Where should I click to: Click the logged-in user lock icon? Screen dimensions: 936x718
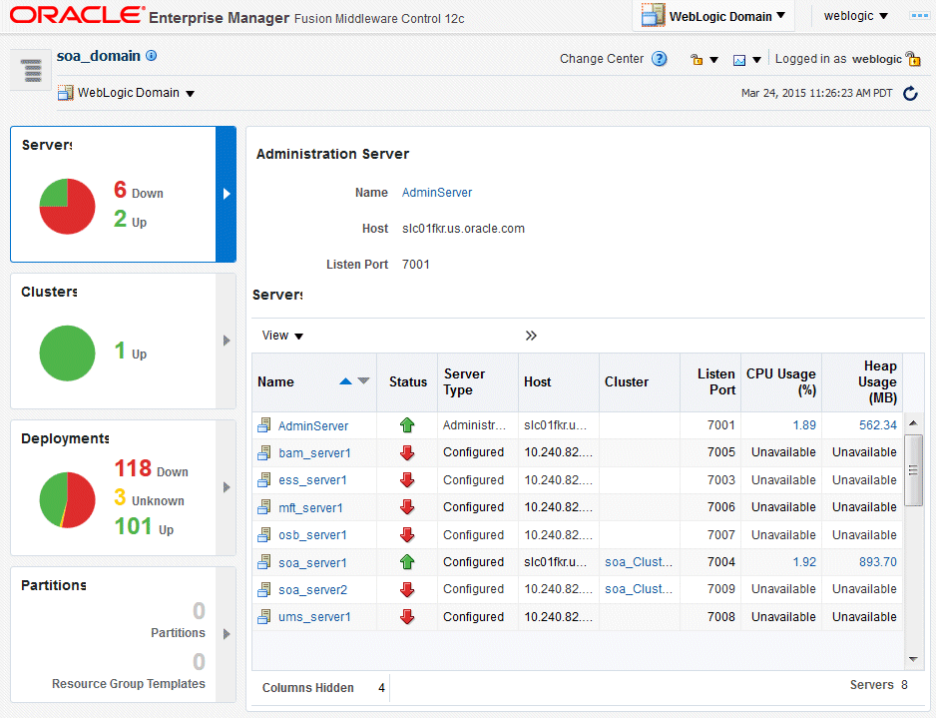click(x=913, y=59)
